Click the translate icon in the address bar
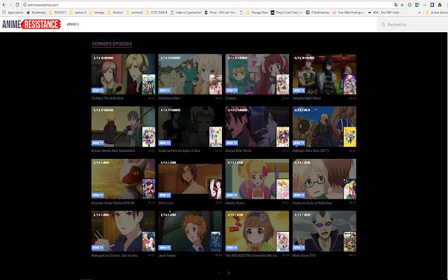 [x=396, y=5]
